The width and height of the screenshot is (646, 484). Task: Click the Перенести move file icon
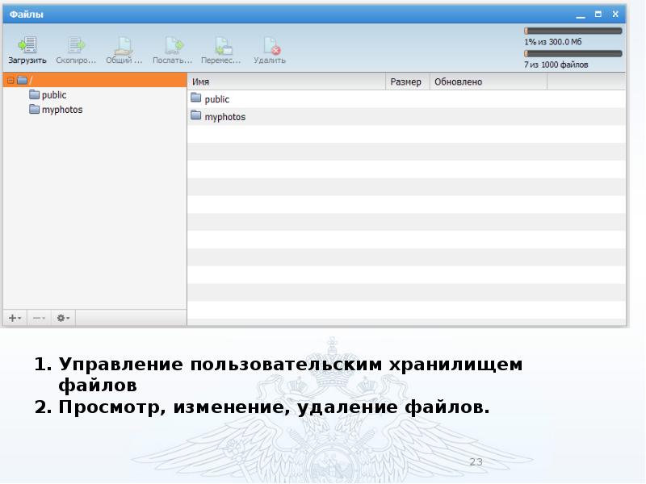(221, 45)
